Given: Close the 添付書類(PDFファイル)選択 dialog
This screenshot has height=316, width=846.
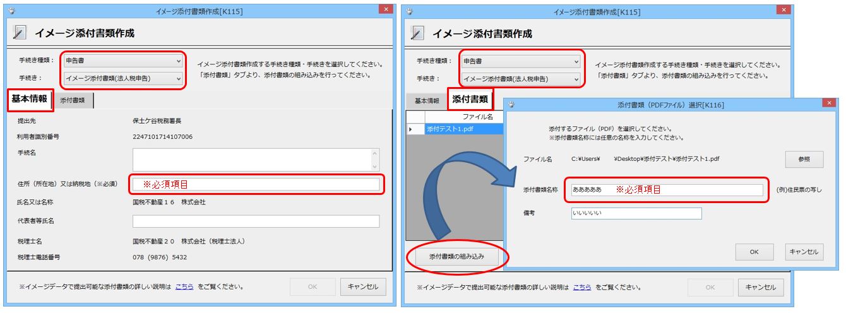Looking at the screenshot, I should (829, 103).
